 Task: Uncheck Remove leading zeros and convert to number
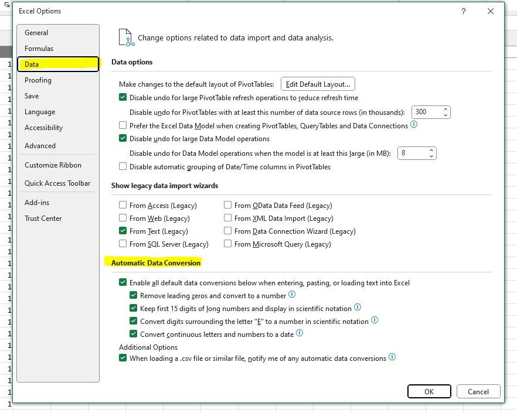click(133, 295)
